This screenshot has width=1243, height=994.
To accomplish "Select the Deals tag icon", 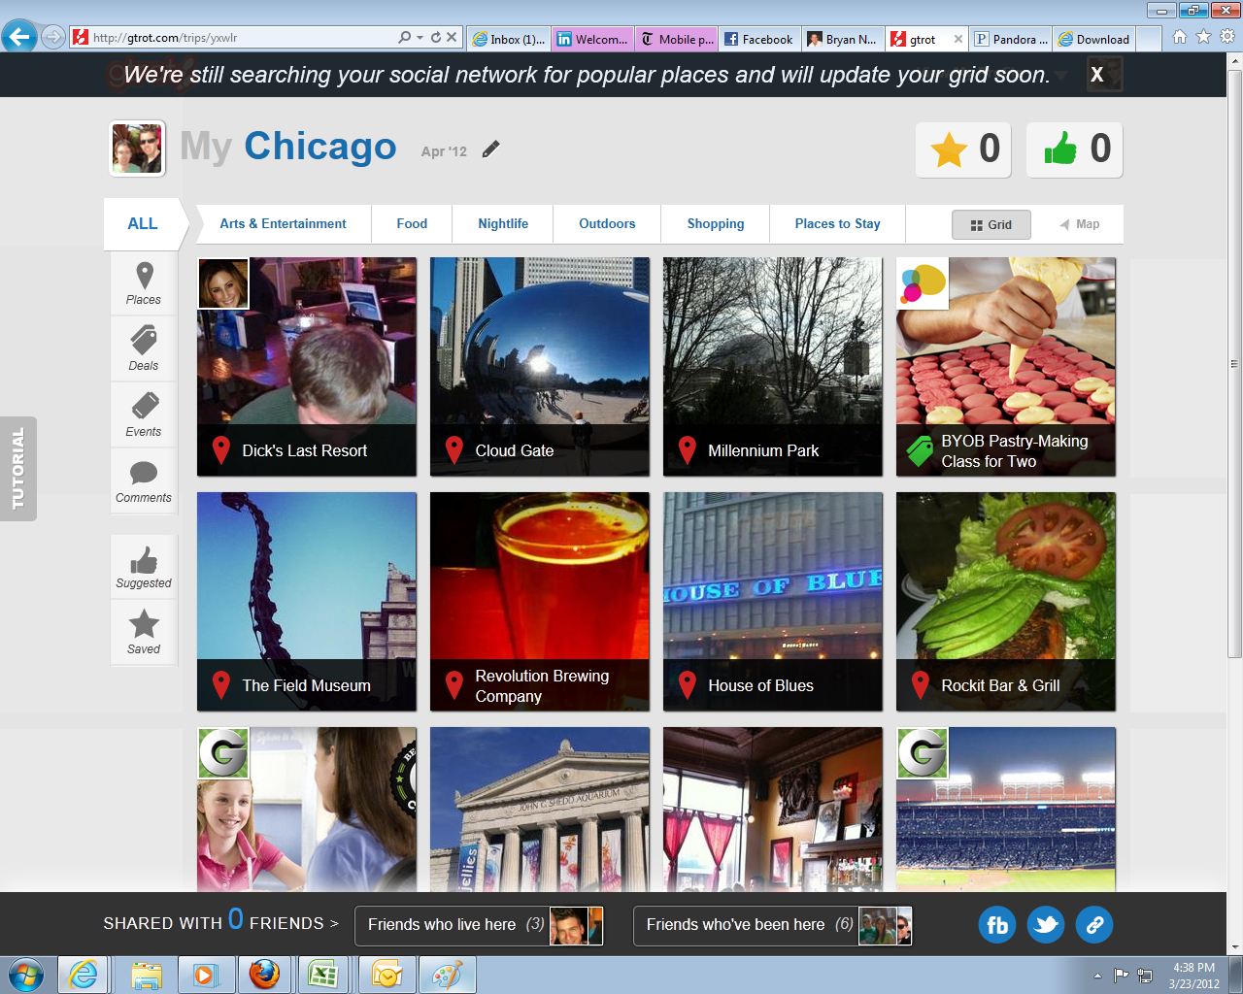I will 144,348.
